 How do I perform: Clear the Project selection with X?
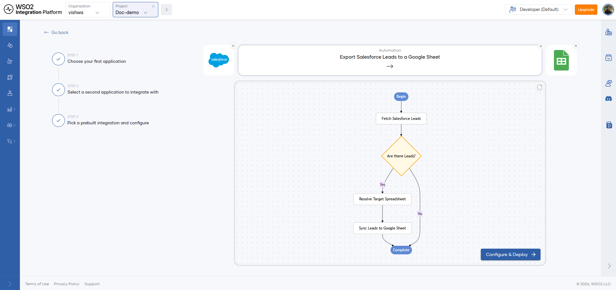(x=153, y=6)
